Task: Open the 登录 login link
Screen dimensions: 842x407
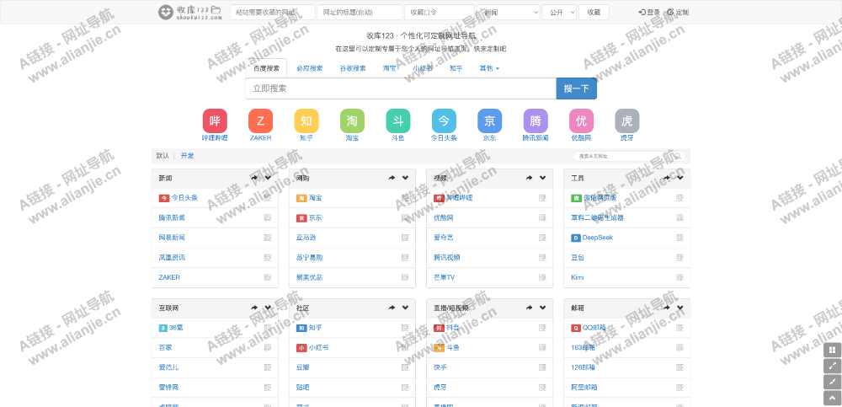Action: coord(649,13)
